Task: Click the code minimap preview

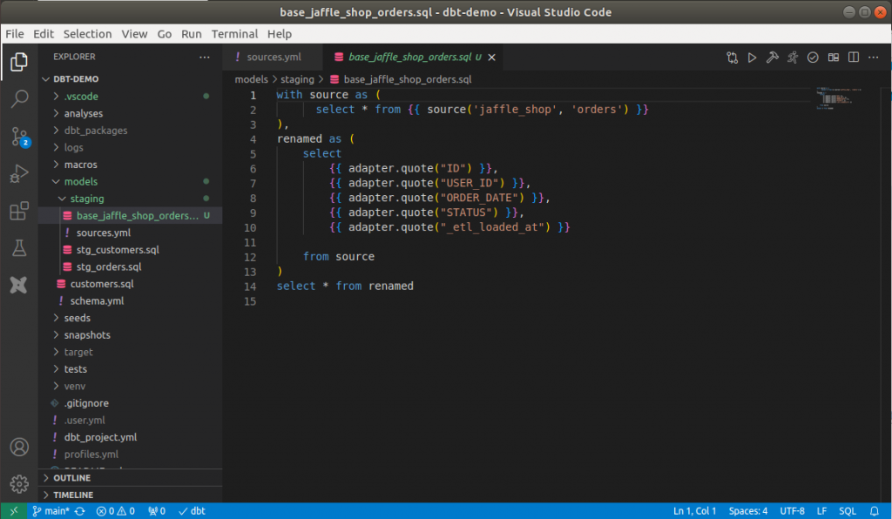Action: pyautogui.click(x=839, y=98)
